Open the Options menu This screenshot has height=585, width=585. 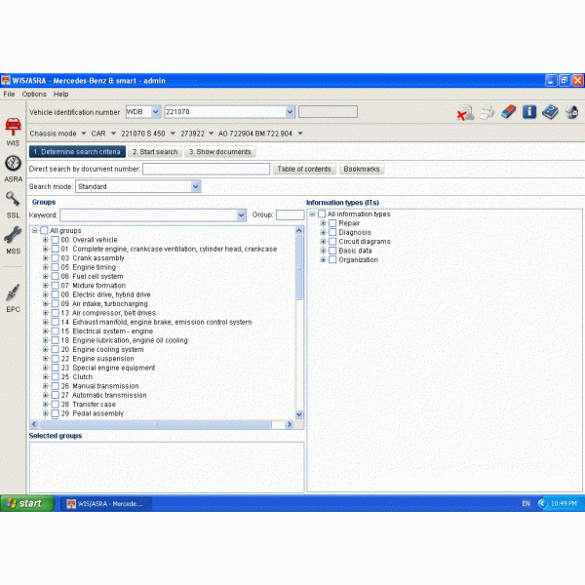tap(34, 94)
